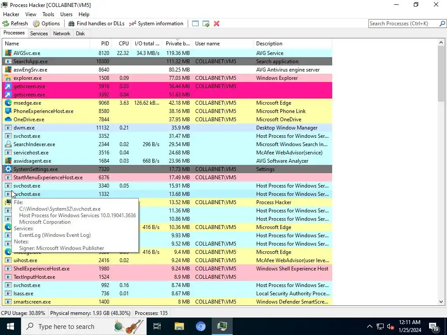Show hidden tray icons chevron
Image resolution: width=447 pixels, height=335 pixels.
[x=369, y=326]
